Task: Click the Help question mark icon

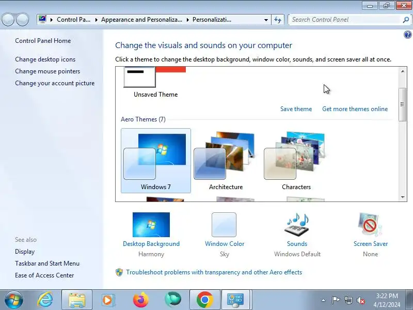Action: click(x=407, y=35)
